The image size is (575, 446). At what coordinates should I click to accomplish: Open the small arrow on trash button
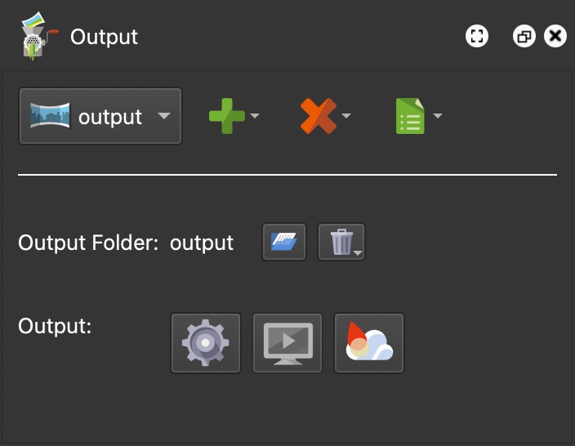pos(359,253)
